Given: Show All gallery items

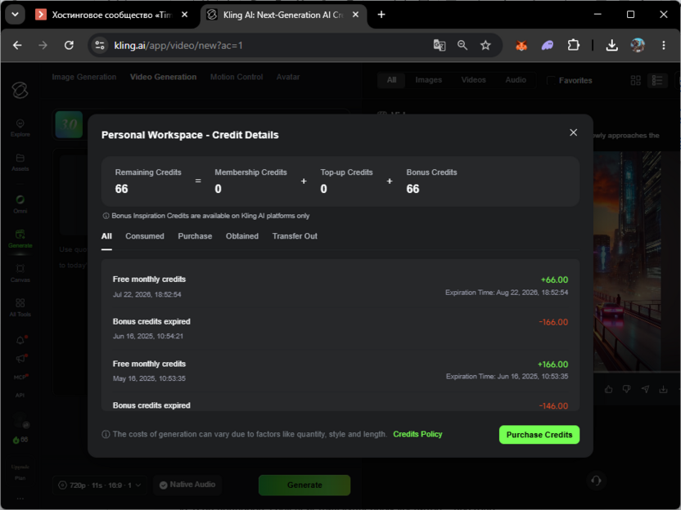Looking at the screenshot, I should pyautogui.click(x=391, y=80).
